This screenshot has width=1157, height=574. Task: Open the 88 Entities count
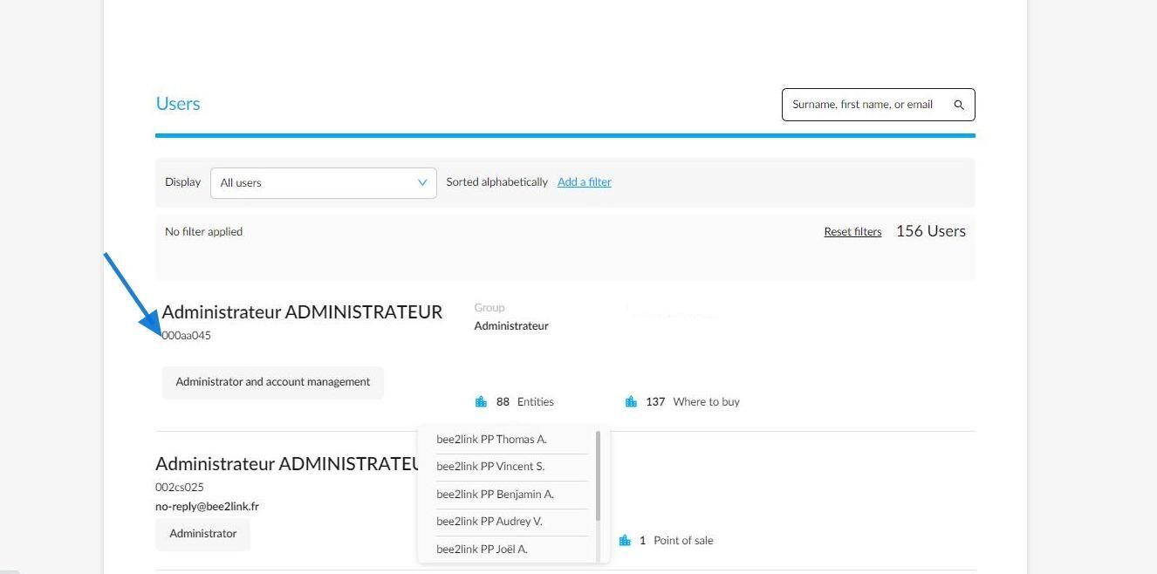coord(524,401)
